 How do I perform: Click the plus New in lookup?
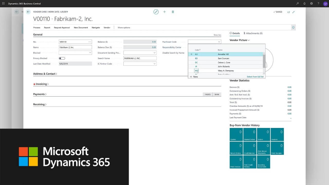(194, 77)
